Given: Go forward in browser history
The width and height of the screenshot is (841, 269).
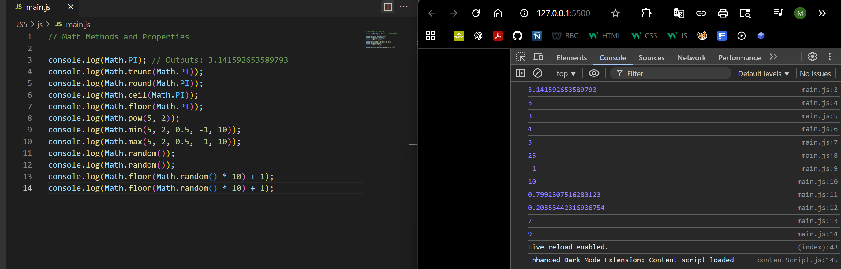Looking at the screenshot, I should [x=454, y=13].
